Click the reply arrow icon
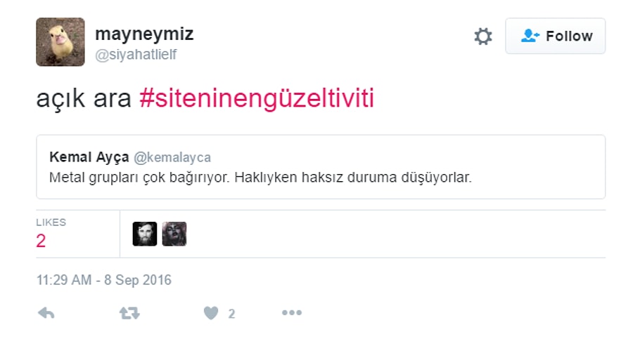 46,313
